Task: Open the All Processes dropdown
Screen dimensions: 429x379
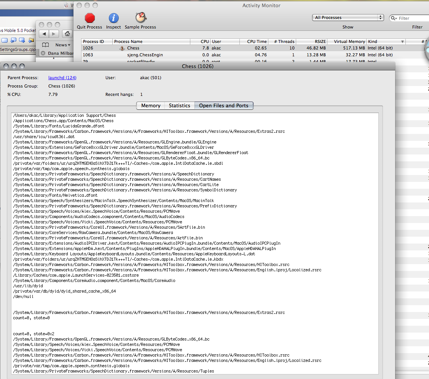Action: coord(348,18)
